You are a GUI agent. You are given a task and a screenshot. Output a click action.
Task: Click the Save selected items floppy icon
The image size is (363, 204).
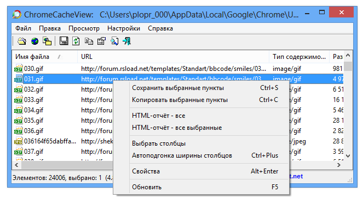(64, 41)
